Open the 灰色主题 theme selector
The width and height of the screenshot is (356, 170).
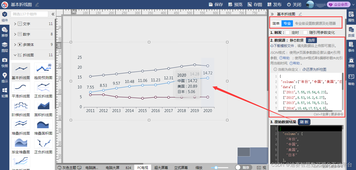pos(69,168)
